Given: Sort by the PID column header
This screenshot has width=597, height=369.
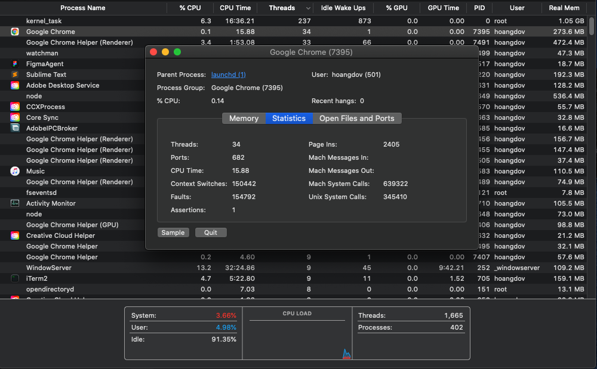Looking at the screenshot, I should [x=479, y=8].
